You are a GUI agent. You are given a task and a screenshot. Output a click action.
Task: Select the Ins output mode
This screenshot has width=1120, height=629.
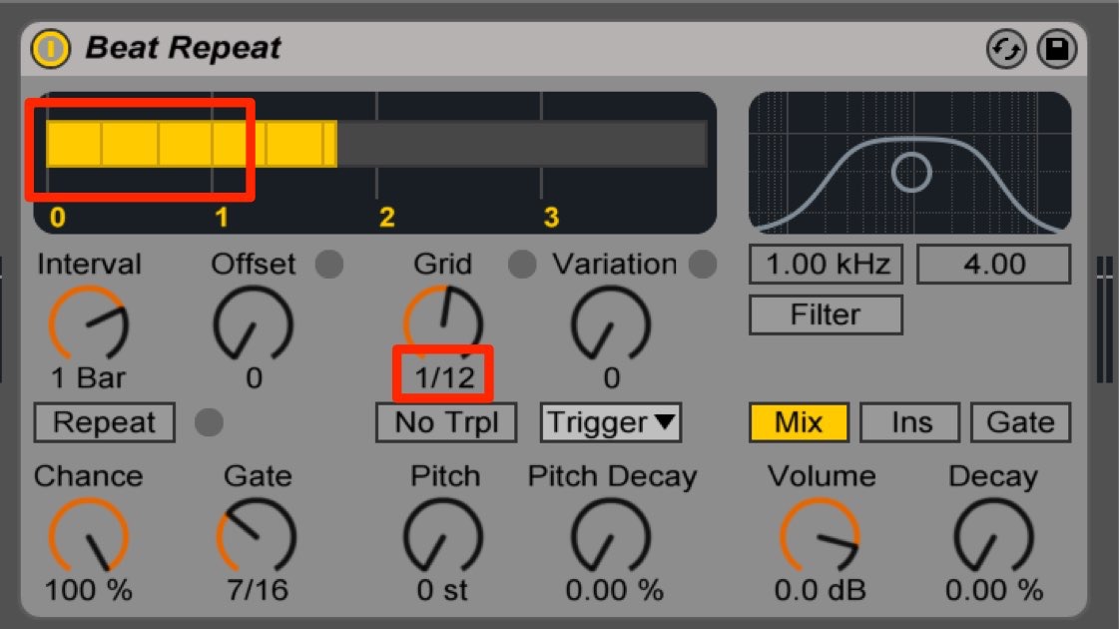910,422
